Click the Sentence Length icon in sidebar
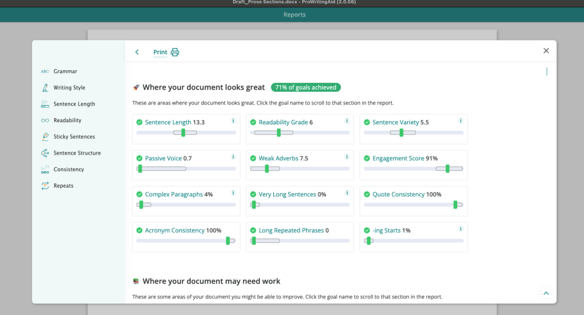 click(45, 104)
